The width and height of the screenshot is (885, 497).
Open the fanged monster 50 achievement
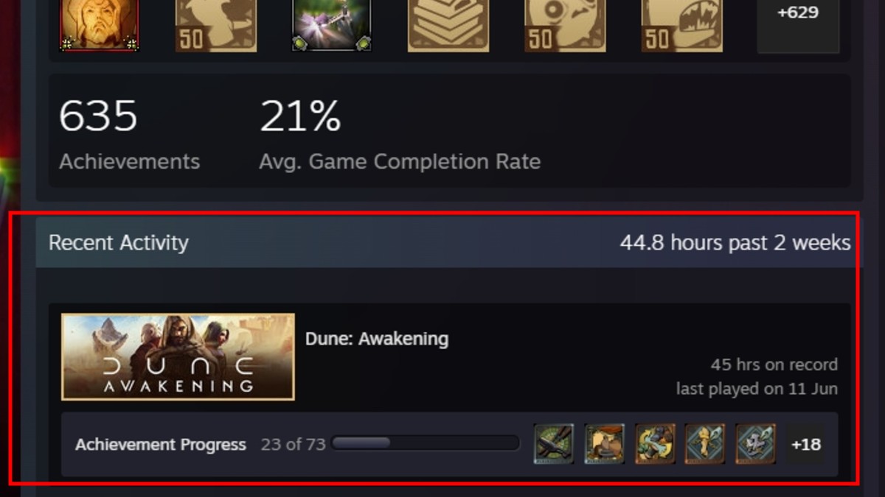(x=681, y=26)
